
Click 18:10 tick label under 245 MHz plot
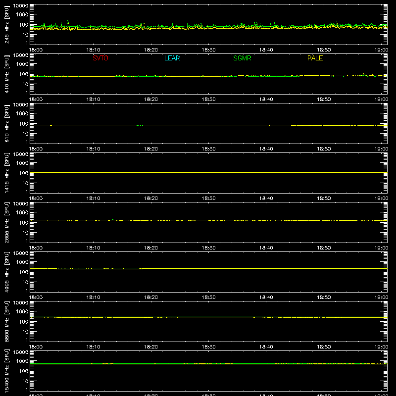click(x=93, y=50)
